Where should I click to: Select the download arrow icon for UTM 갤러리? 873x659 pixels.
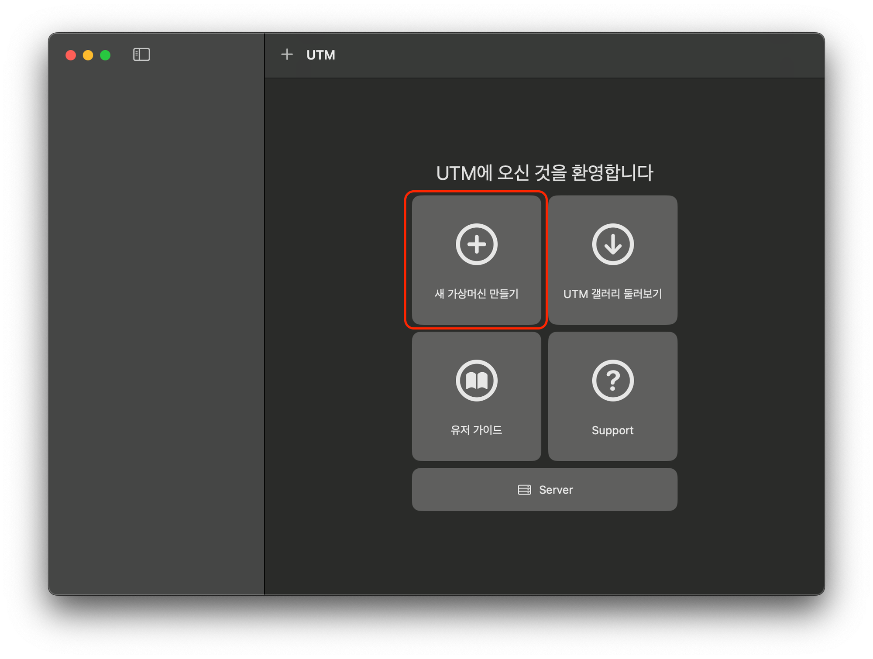(613, 244)
